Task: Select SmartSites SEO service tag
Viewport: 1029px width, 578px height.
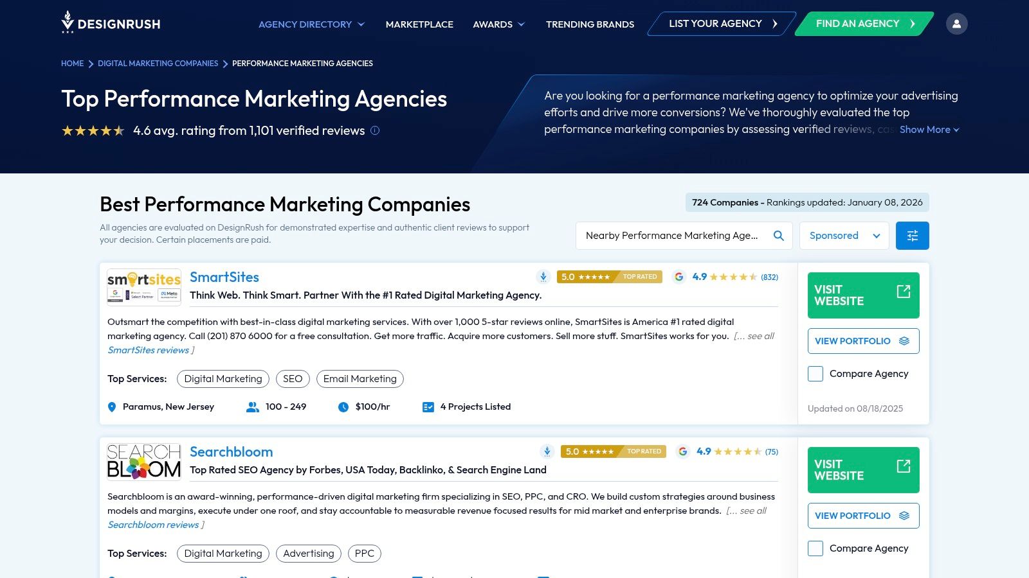Action: (x=293, y=379)
